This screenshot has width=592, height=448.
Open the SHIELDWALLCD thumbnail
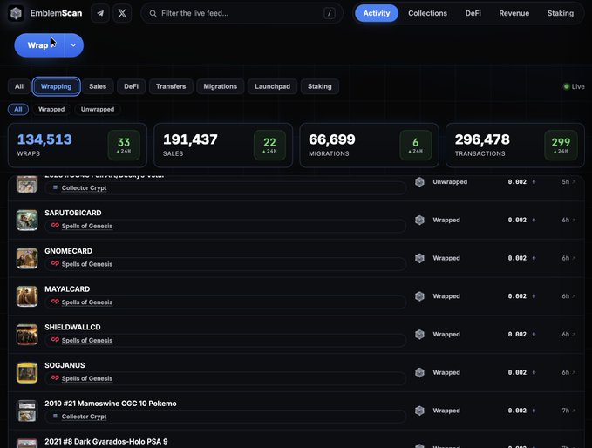point(27,335)
